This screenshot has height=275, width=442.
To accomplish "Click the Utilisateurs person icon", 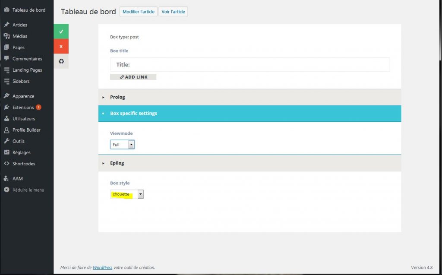I will tap(6, 118).
